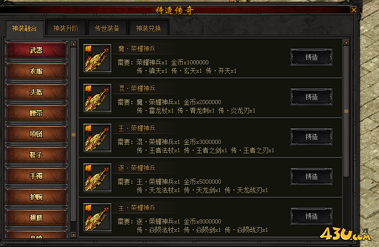The width and height of the screenshot is (379, 247).
Task: Forge the 魔·荣耀神兵 with 铸造 button
Action: coord(311,57)
